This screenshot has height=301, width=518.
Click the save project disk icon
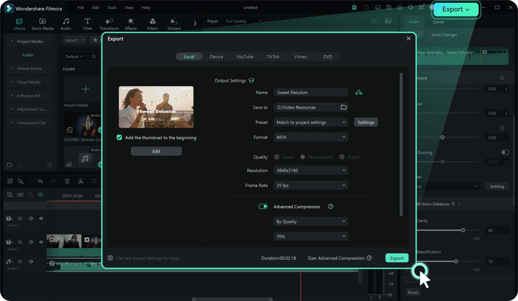click(x=389, y=7)
